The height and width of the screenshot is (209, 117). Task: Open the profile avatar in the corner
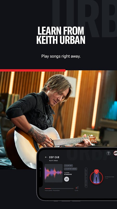115,153
